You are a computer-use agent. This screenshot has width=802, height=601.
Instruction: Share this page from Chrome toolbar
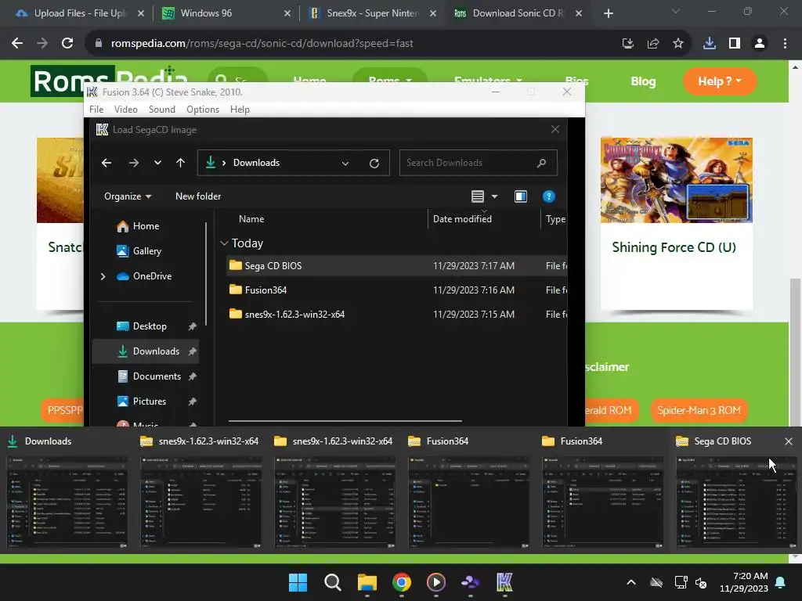(653, 44)
